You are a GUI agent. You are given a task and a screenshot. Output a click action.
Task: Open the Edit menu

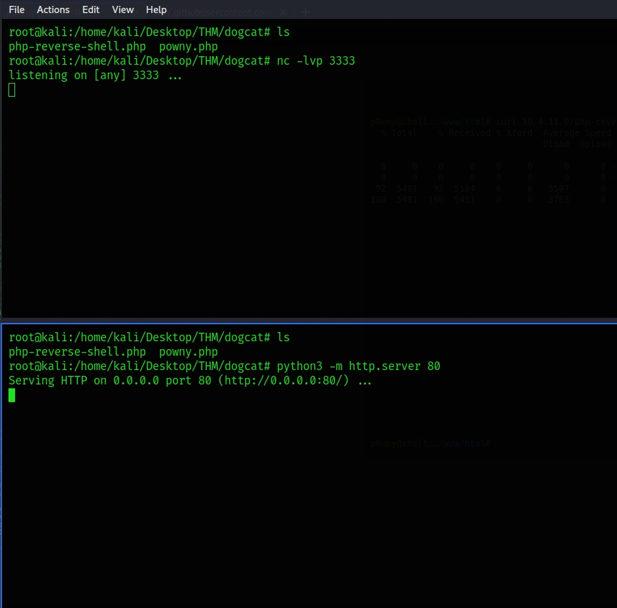point(91,10)
